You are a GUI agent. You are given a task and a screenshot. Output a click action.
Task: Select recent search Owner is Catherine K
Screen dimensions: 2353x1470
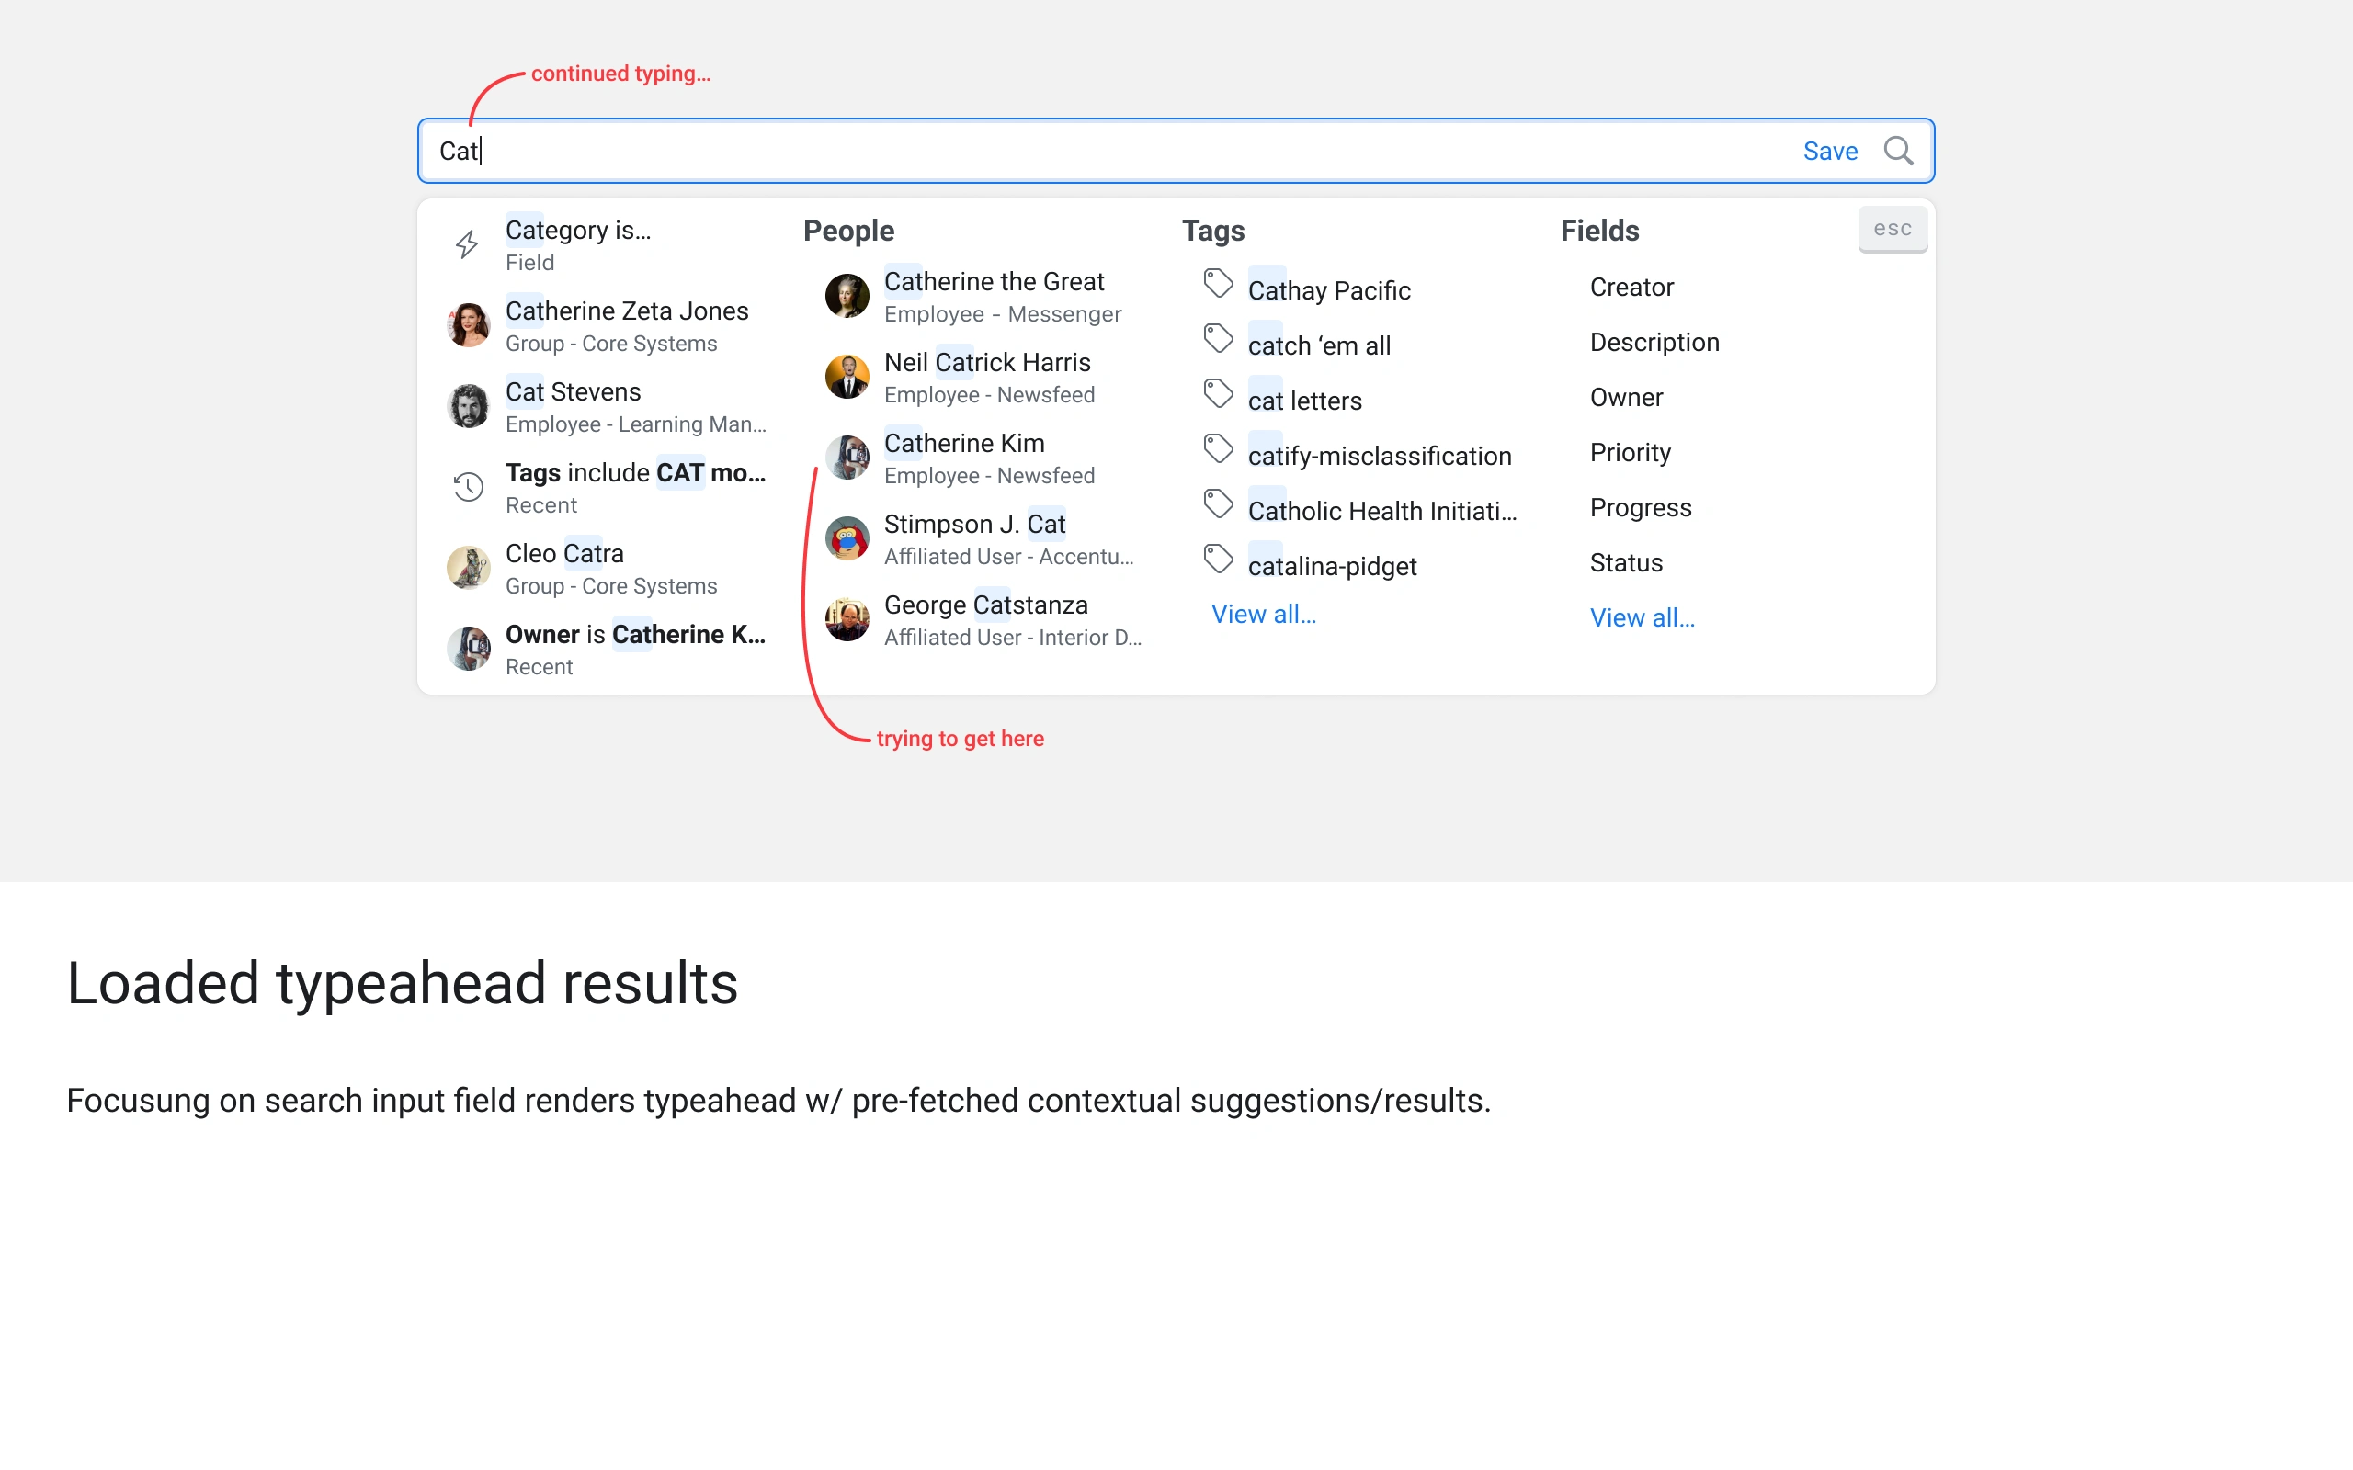(634, 635)
